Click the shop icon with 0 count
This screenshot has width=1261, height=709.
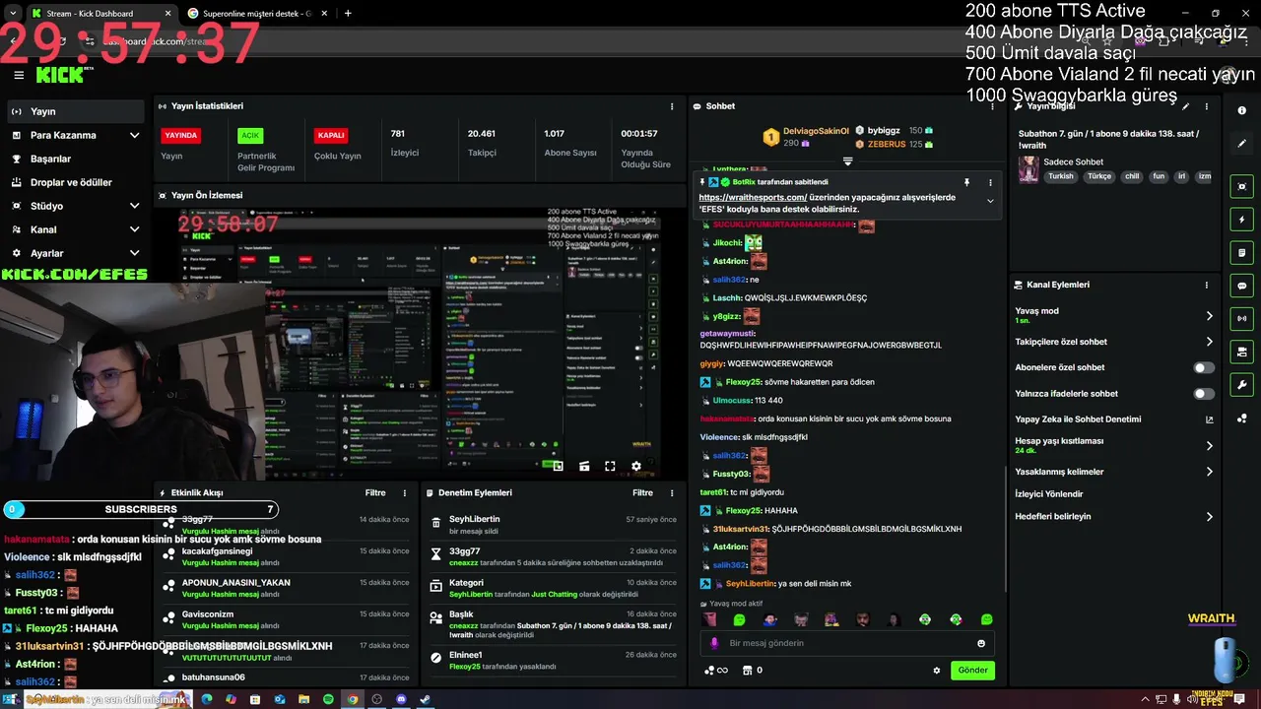point(752,671)
